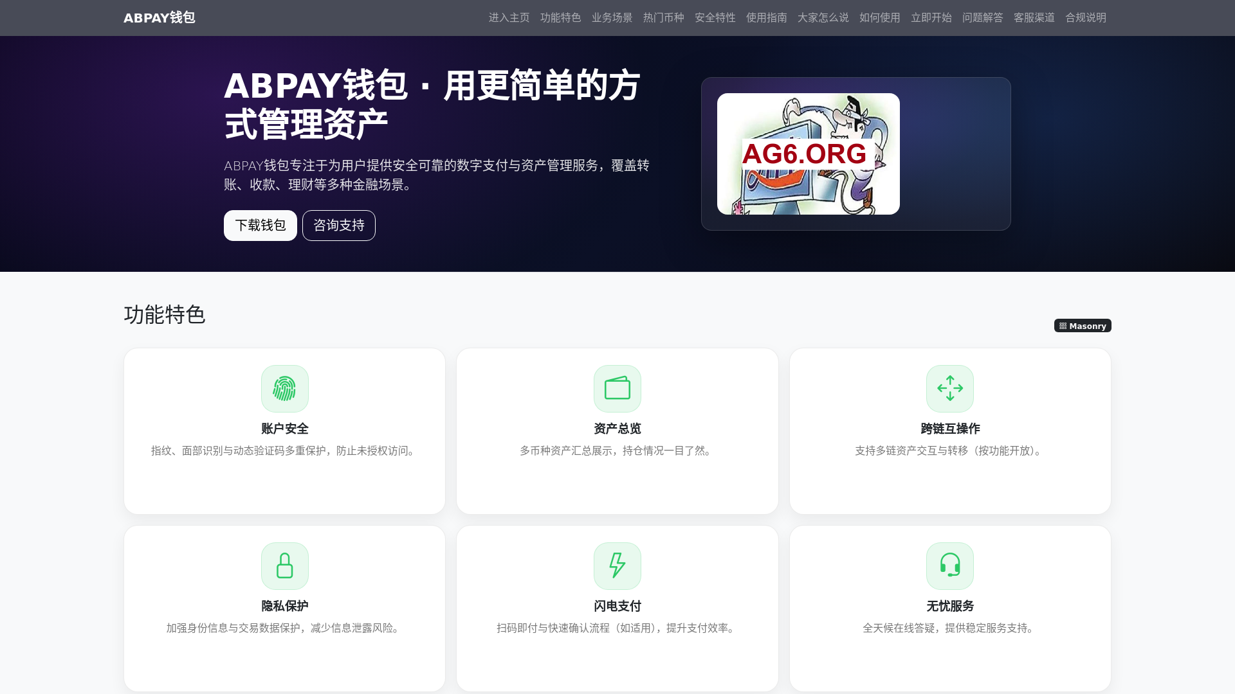
Task: Open 大家怎么说 in the navigation
Action: 823,18
